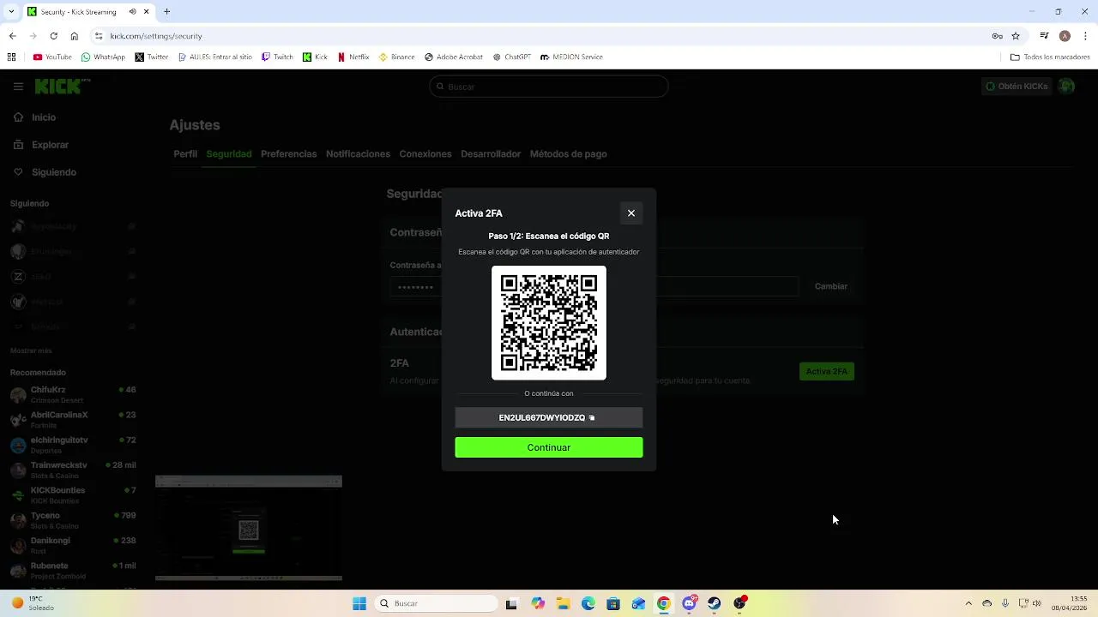
Task: Open the Twitter bookmark
Action: click(x=152, y=57)
